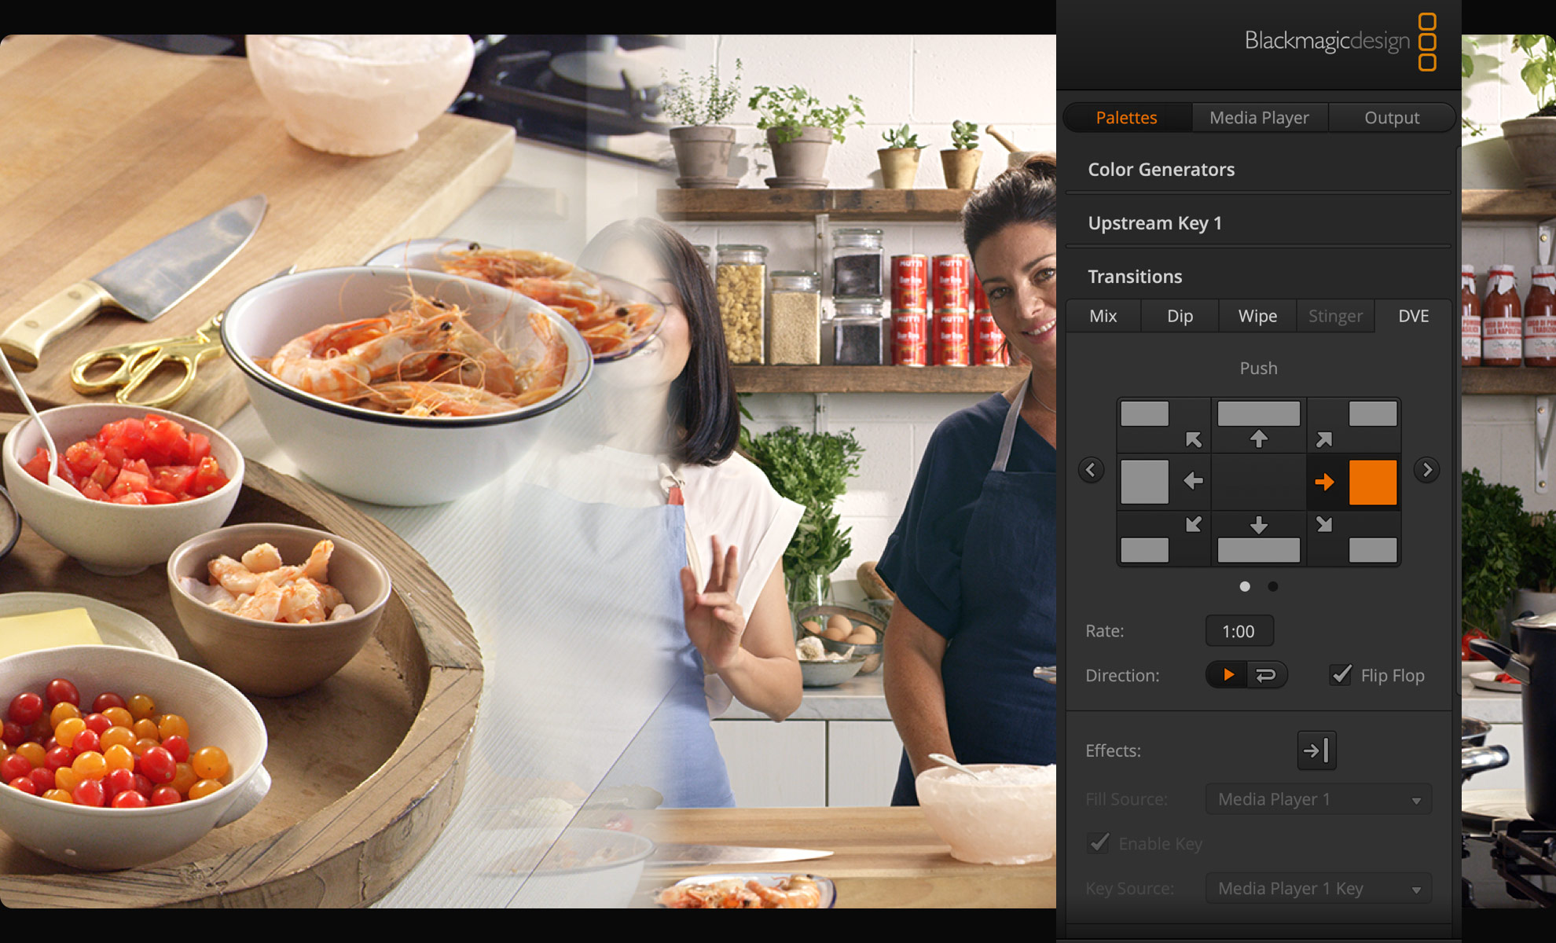Expand the Color Generators section
This screenshot has width=1556, height=943.
point(1161,169)
